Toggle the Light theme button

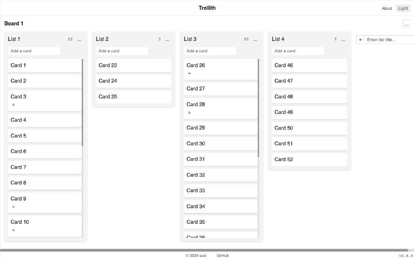(403, 8)
